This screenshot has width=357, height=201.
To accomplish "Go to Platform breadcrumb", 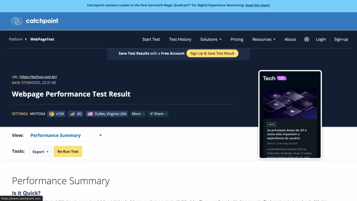I will pos(16,39).
